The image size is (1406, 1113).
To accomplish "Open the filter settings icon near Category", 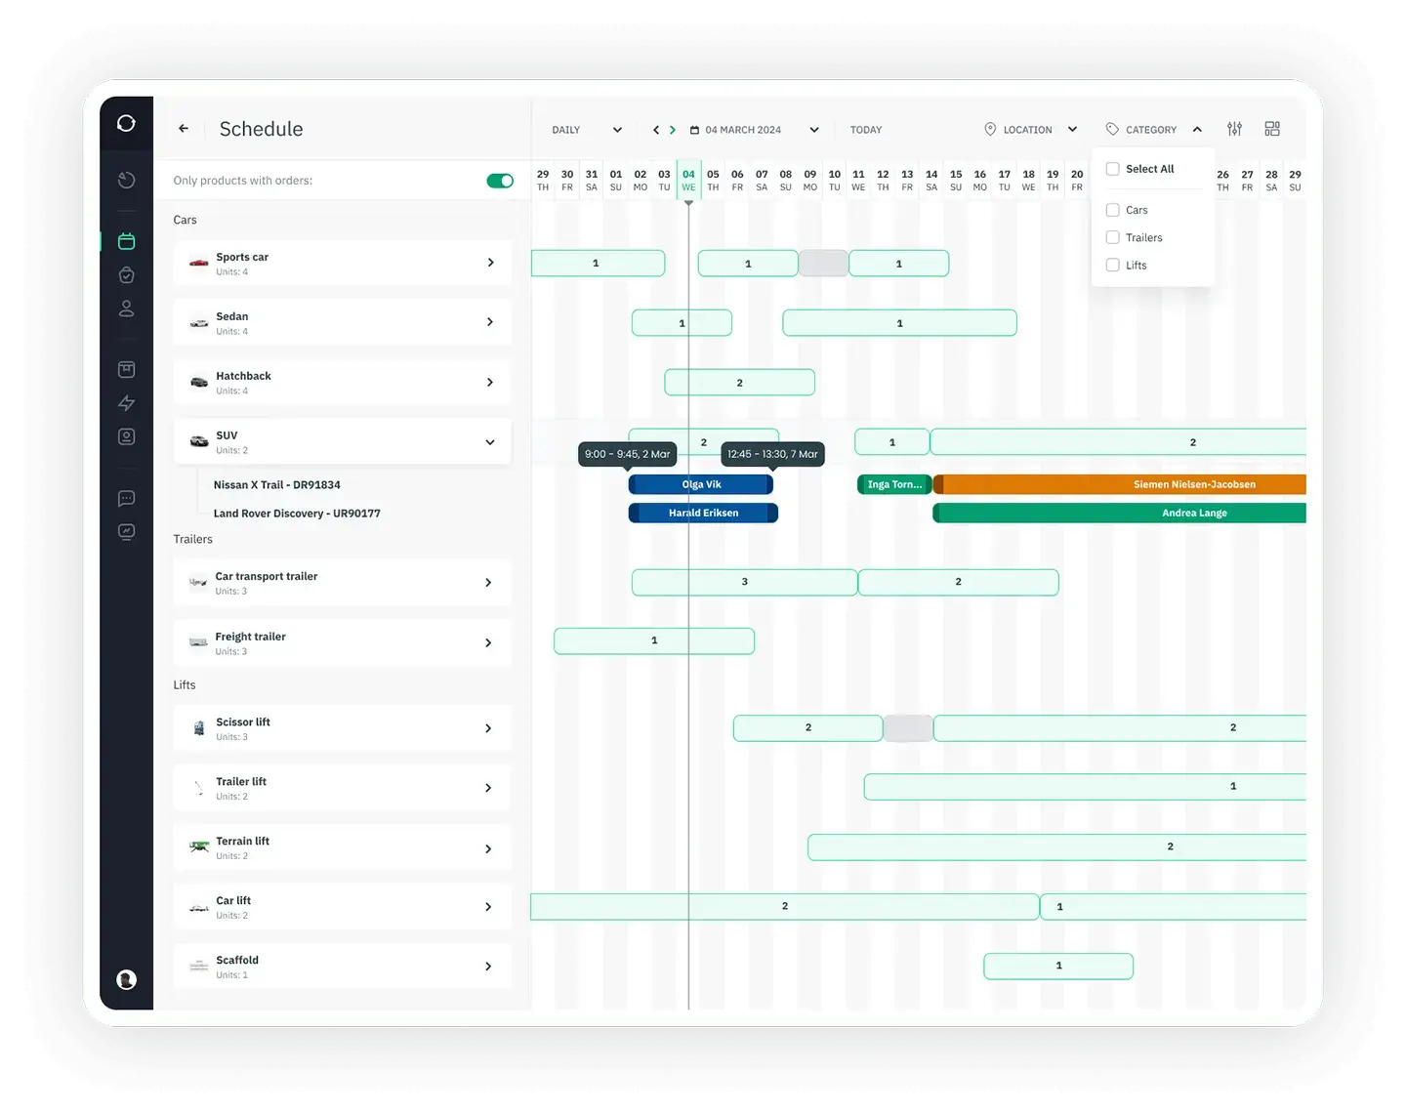I will click(1234, 128).
